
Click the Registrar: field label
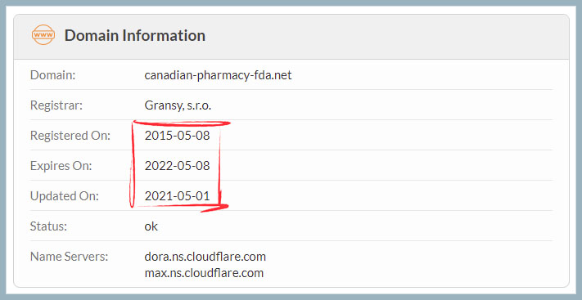pyautogui.click(x=56, y=105)
